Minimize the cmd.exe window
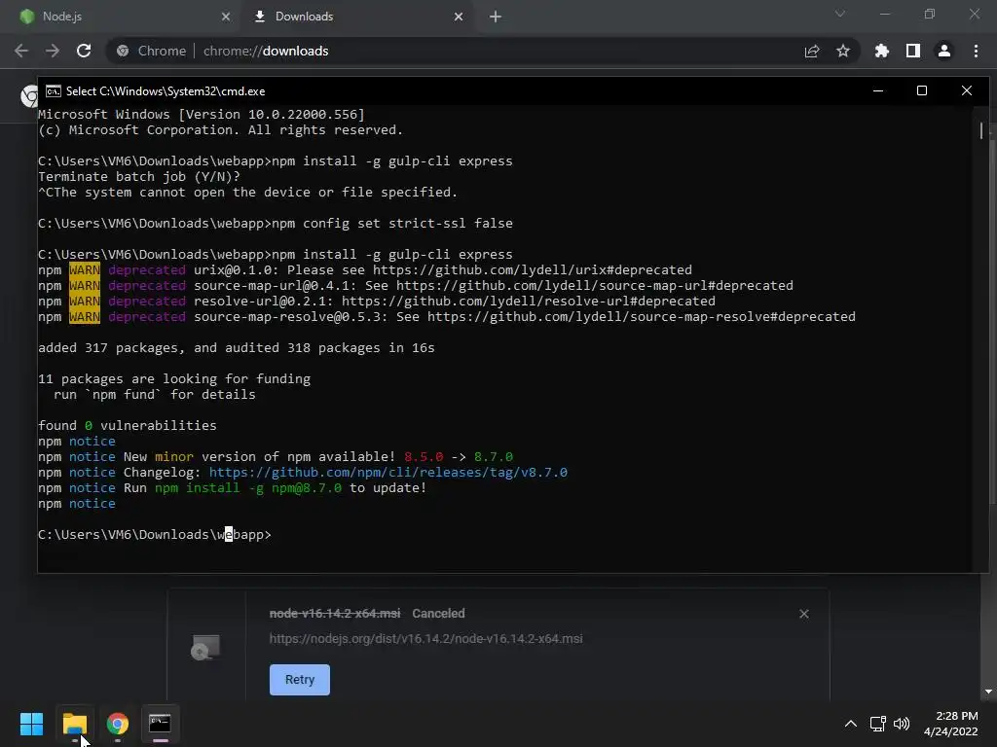 [x=878, y=90]
